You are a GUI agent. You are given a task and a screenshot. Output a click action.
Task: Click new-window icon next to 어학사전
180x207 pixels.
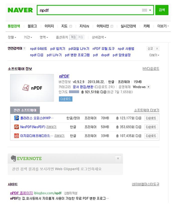(112, 26)
